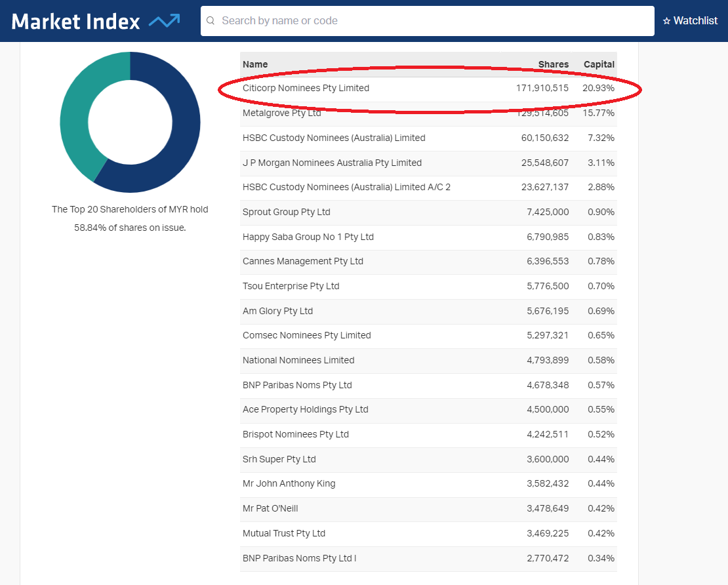The image size is (728, 585).
Task: Select the Citicorp Nominees Pty Limited row
Action: [306, 89]
